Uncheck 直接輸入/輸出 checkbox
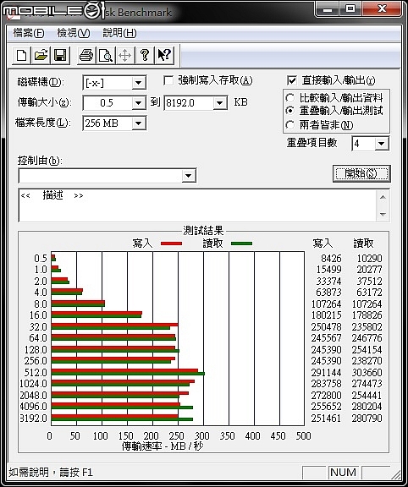 pos(292,81)
